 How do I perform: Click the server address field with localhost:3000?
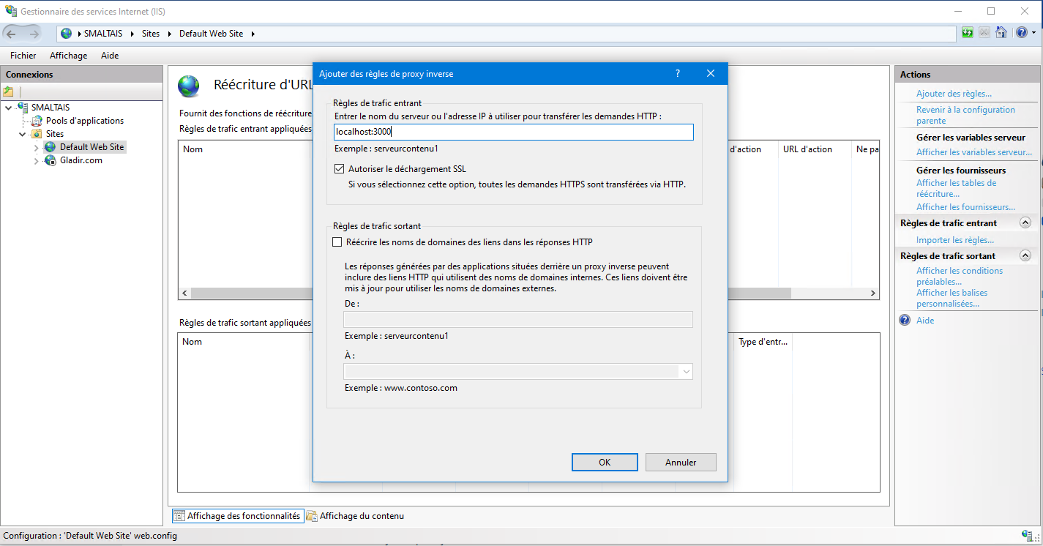[x=513, y=132]
